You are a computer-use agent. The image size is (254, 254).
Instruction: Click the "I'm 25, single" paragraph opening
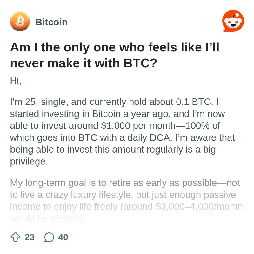(38, 102)
